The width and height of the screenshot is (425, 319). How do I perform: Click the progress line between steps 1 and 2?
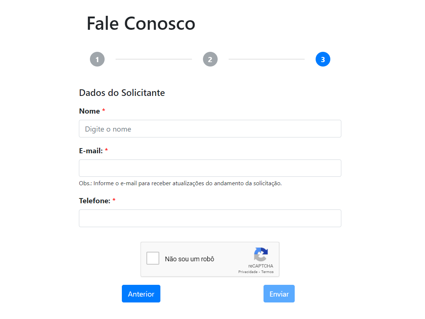(x=154, y=59)
